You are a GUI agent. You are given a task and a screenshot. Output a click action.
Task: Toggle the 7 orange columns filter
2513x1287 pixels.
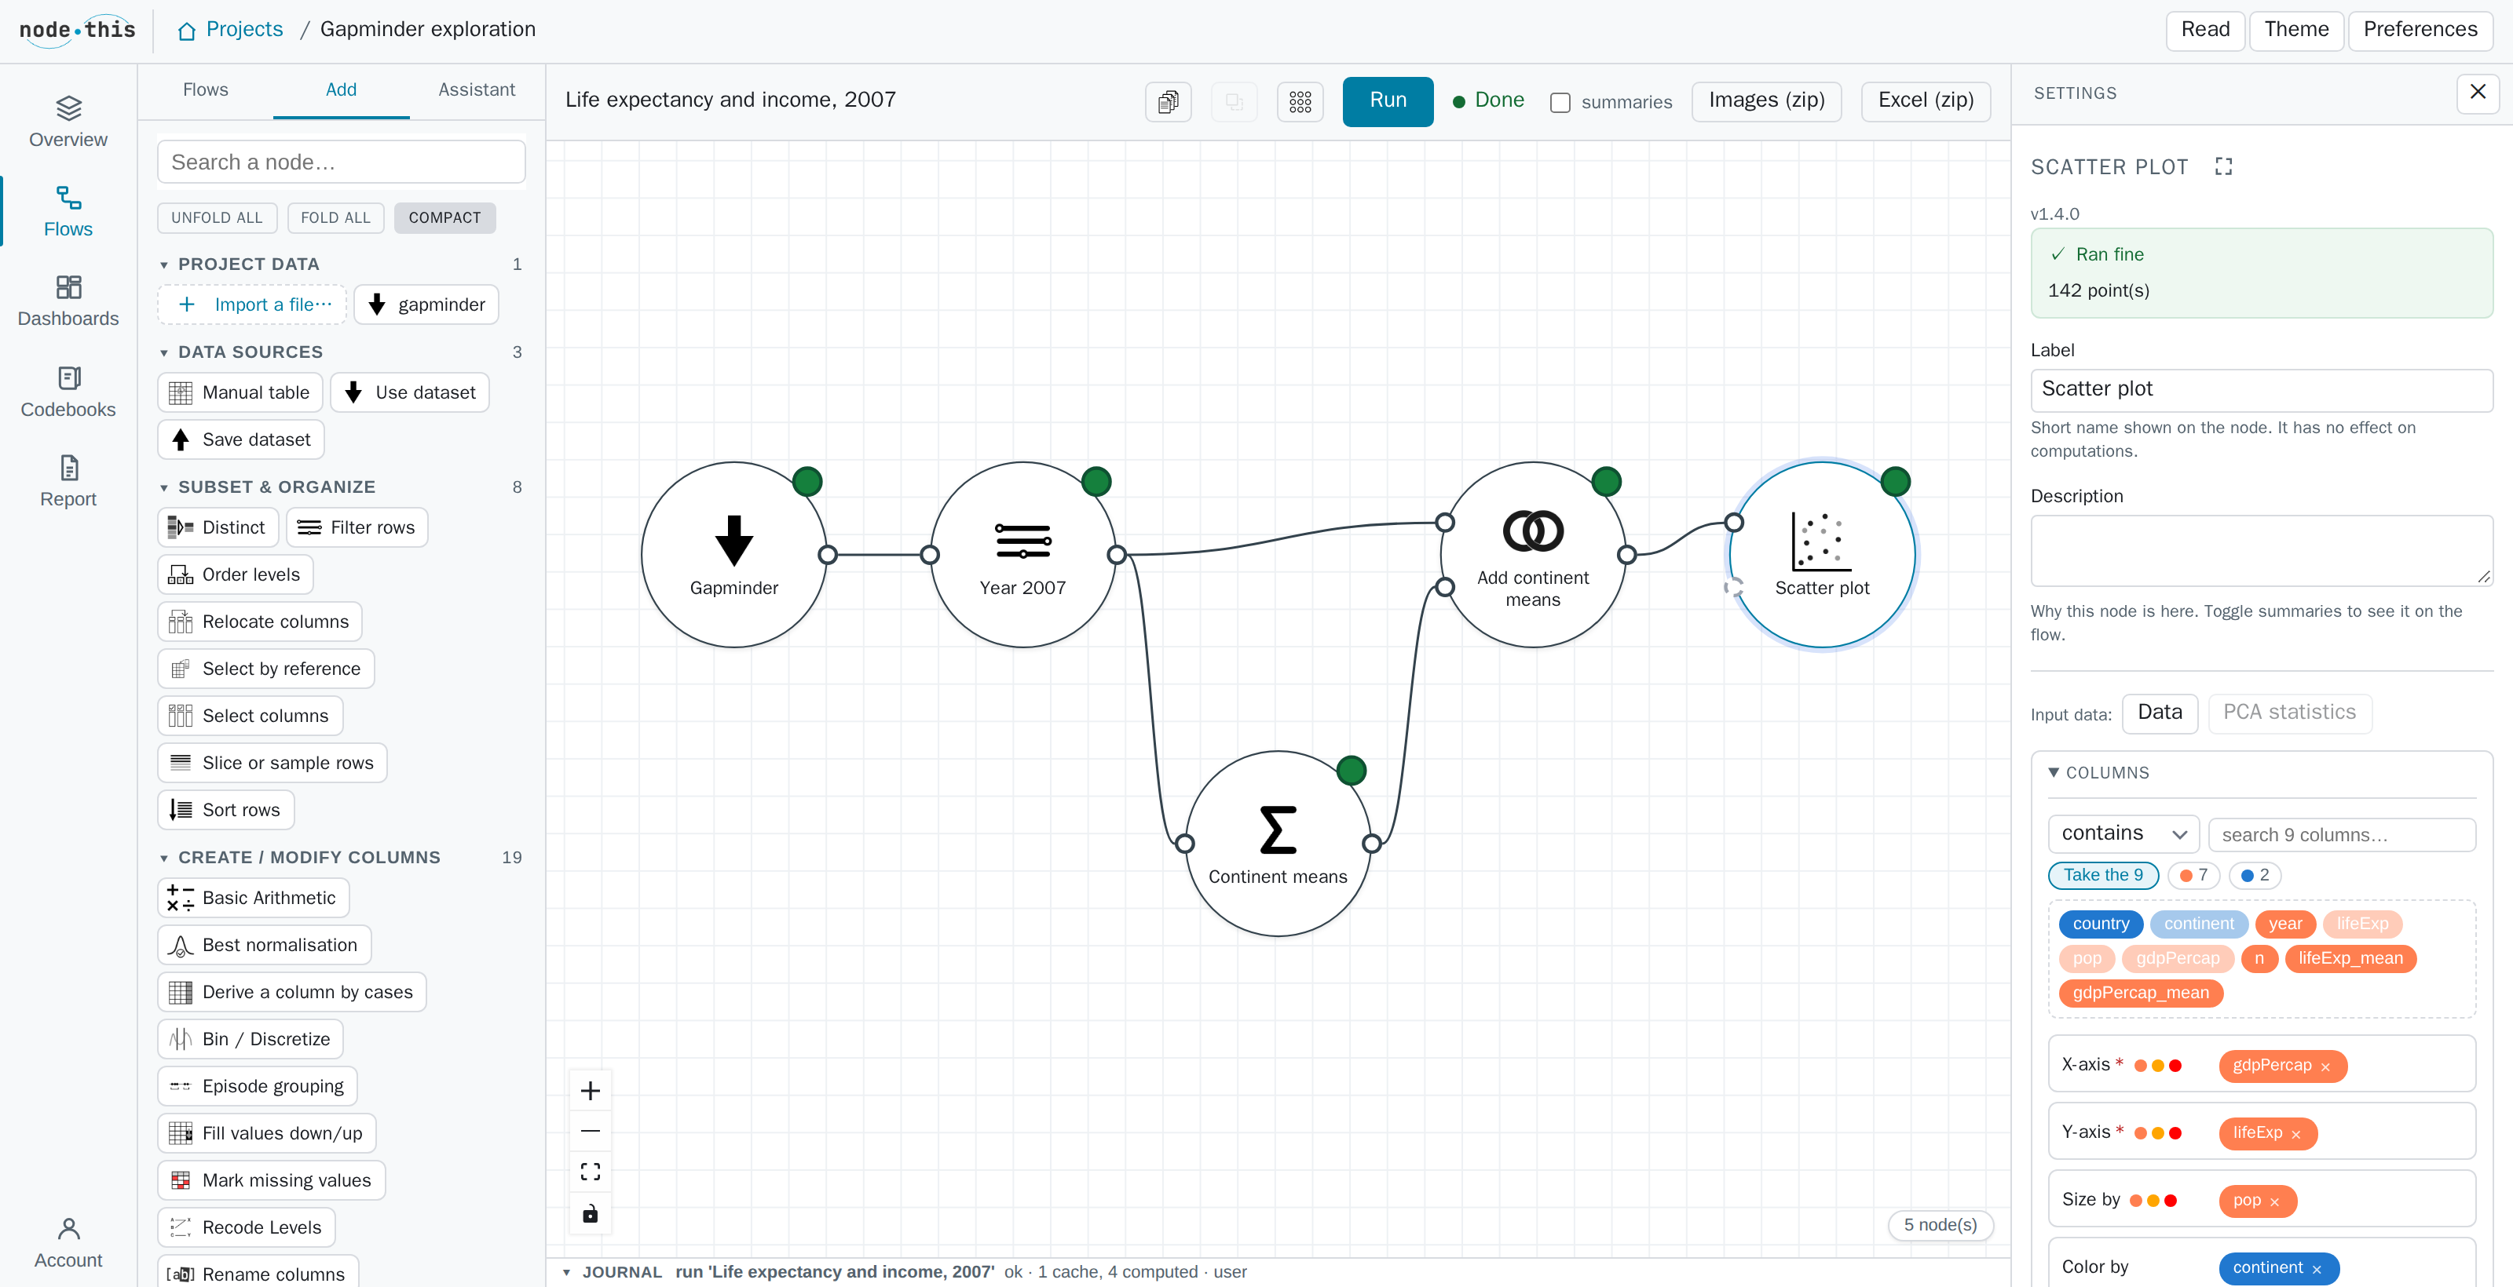pos(2193,874)
